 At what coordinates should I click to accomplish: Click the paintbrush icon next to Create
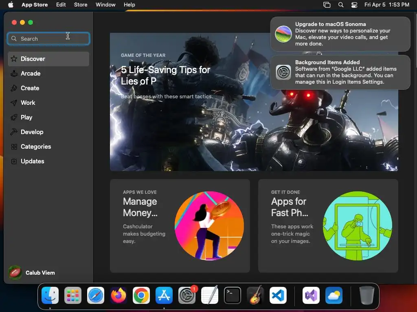pyautogui.click(x=14, y=88)
